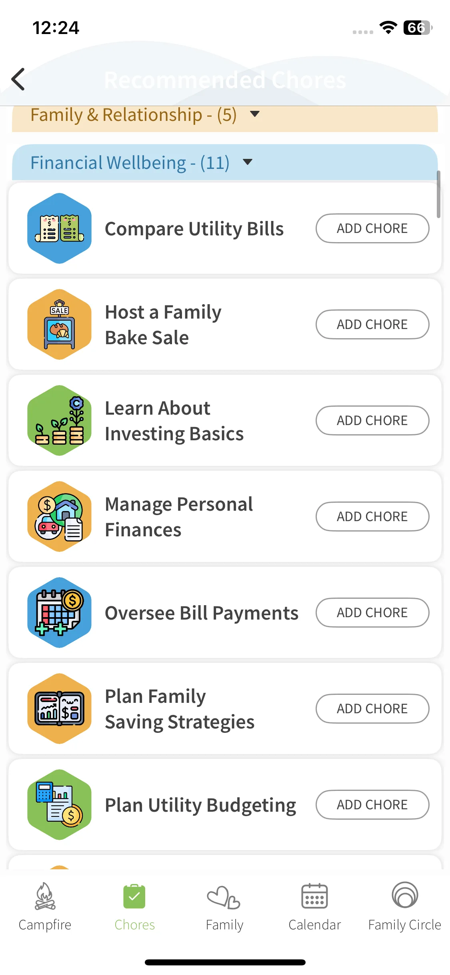This screenshot has width=450, height=975.
Task: Tap the Host a Family Bake Sale icon
Action: coord(59,325)
